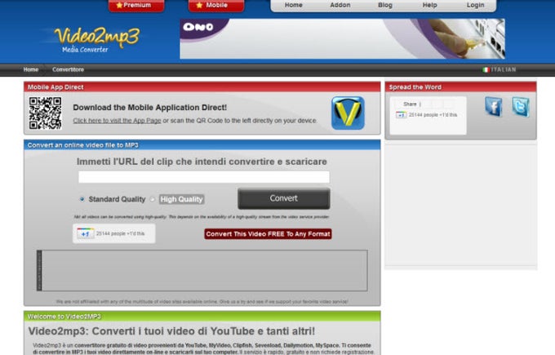
Task: Select the High Quality radio button
Action: (x=152, y=199)
